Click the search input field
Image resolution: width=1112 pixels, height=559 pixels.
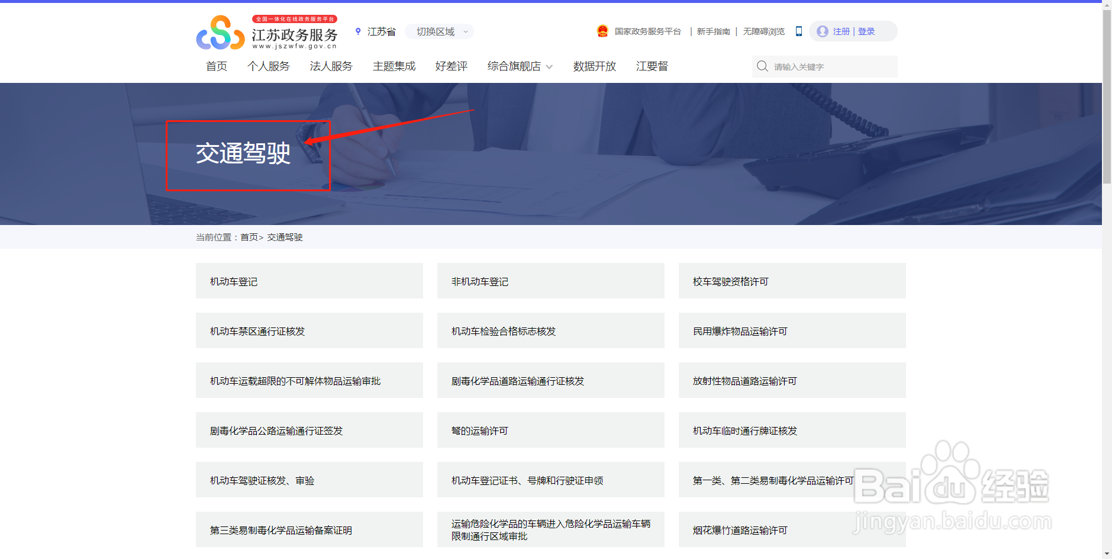click(829, 66)
